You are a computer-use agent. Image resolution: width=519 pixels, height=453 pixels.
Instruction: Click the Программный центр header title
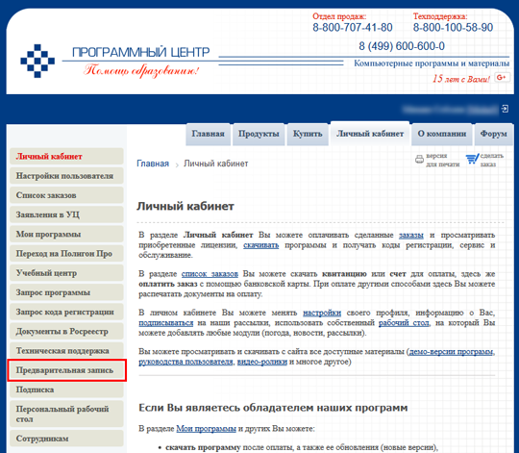tap(141, 52)
